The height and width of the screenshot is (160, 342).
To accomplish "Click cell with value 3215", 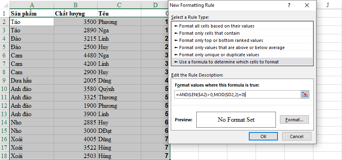I will coord(76,39).
